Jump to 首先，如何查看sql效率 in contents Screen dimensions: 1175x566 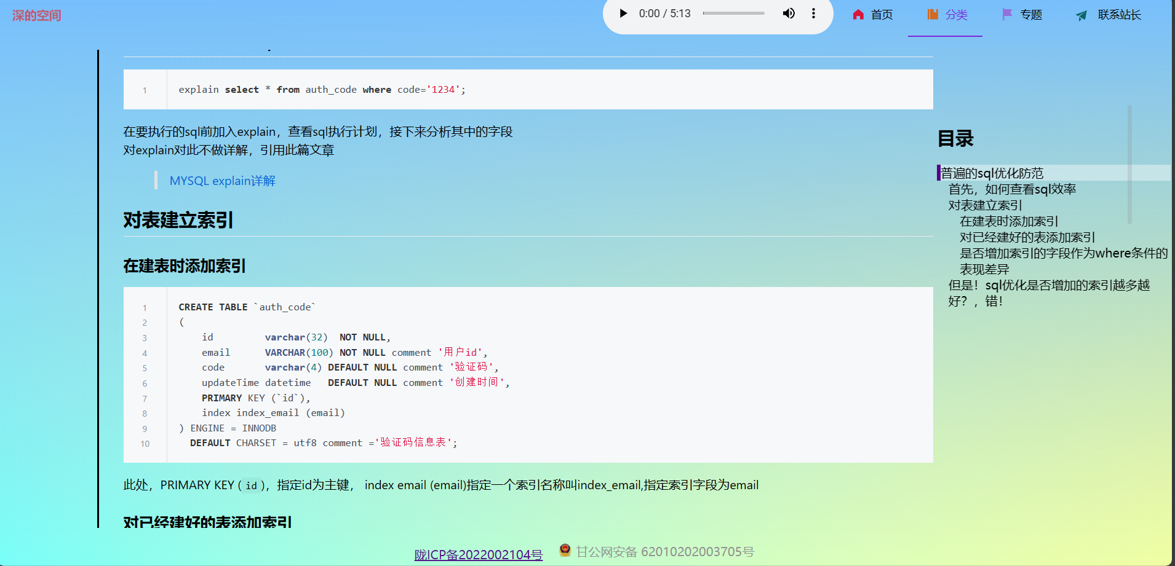point(1012,189)
